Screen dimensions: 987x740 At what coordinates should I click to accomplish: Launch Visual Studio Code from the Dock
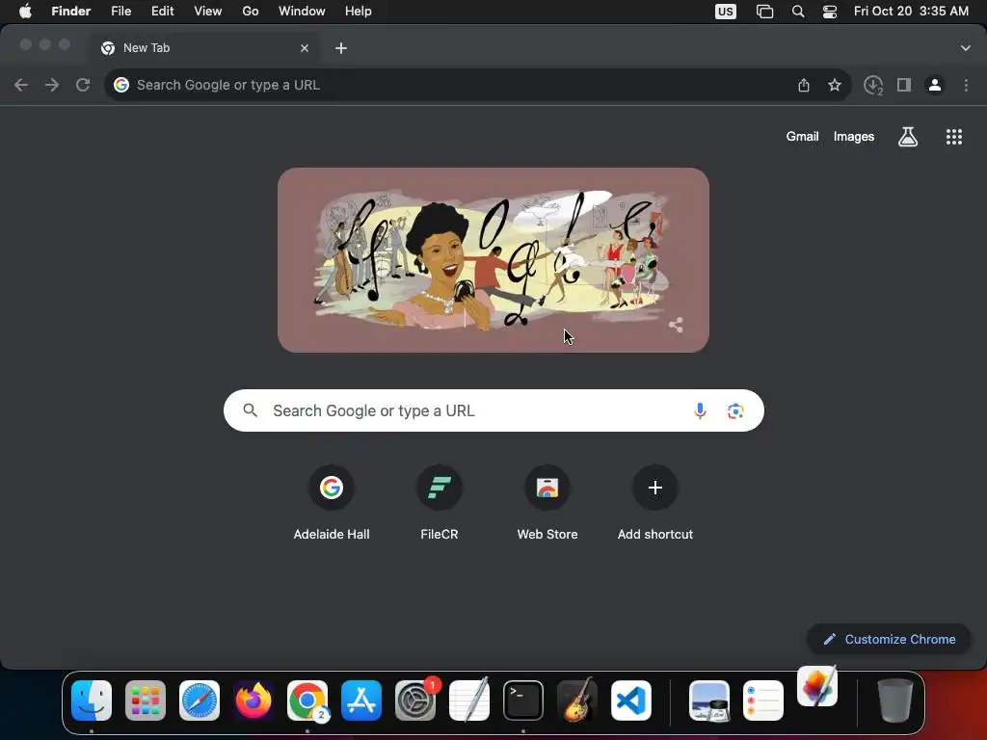(631, 700)
